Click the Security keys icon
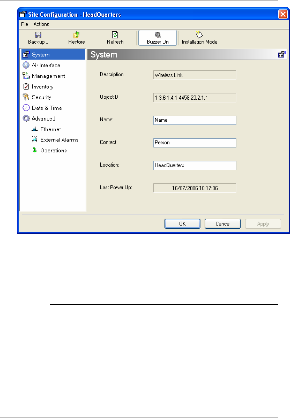This screenshot has height=418, width=290. point(26,97)
